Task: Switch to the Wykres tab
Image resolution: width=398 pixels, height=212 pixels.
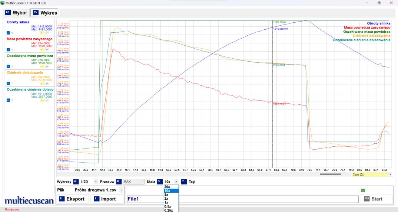Action: 45,13
